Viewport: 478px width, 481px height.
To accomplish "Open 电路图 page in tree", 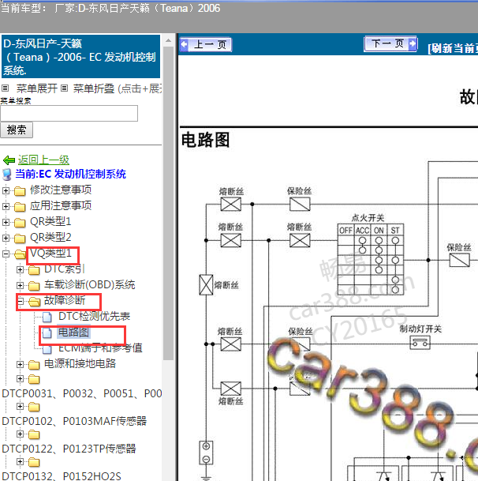I will pos(73,333).
